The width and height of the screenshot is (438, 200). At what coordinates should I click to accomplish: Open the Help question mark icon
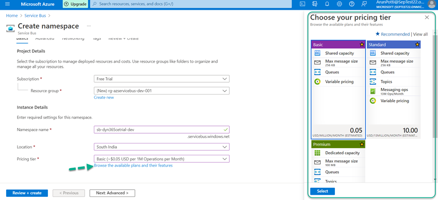351,4
